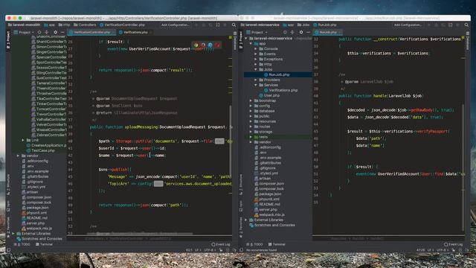Click collapse all icon in monolith Project panel

pyautogui.click(x=46, y=32)
